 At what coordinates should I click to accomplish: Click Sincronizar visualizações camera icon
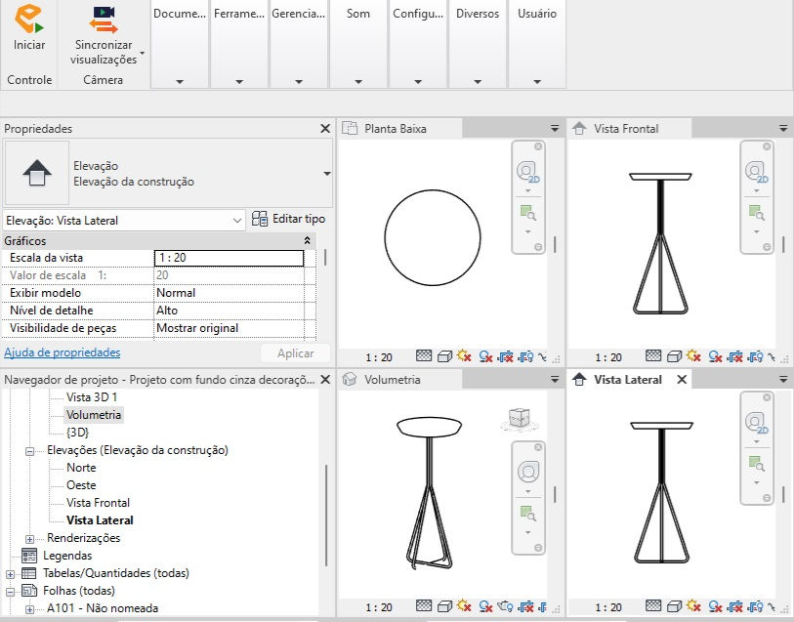104,20
